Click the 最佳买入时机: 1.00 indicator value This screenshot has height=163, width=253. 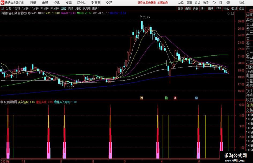point(65,102)
